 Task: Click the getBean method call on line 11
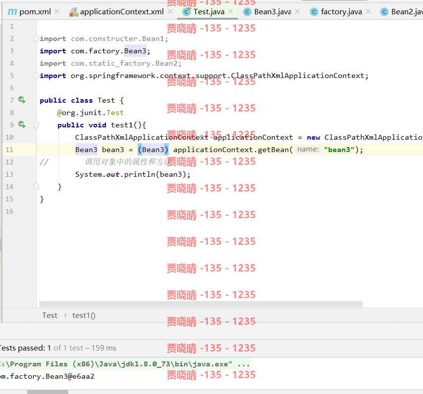point(273,150)
